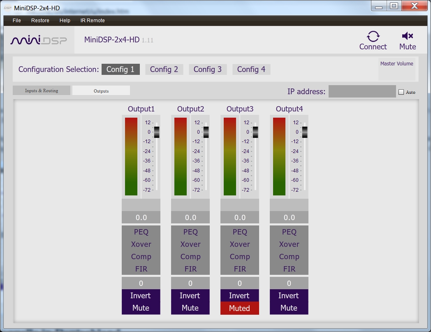431x332 pixels.
Task: Switch to the Inputs & Routing tab
Action: click(x=42, y=91)
